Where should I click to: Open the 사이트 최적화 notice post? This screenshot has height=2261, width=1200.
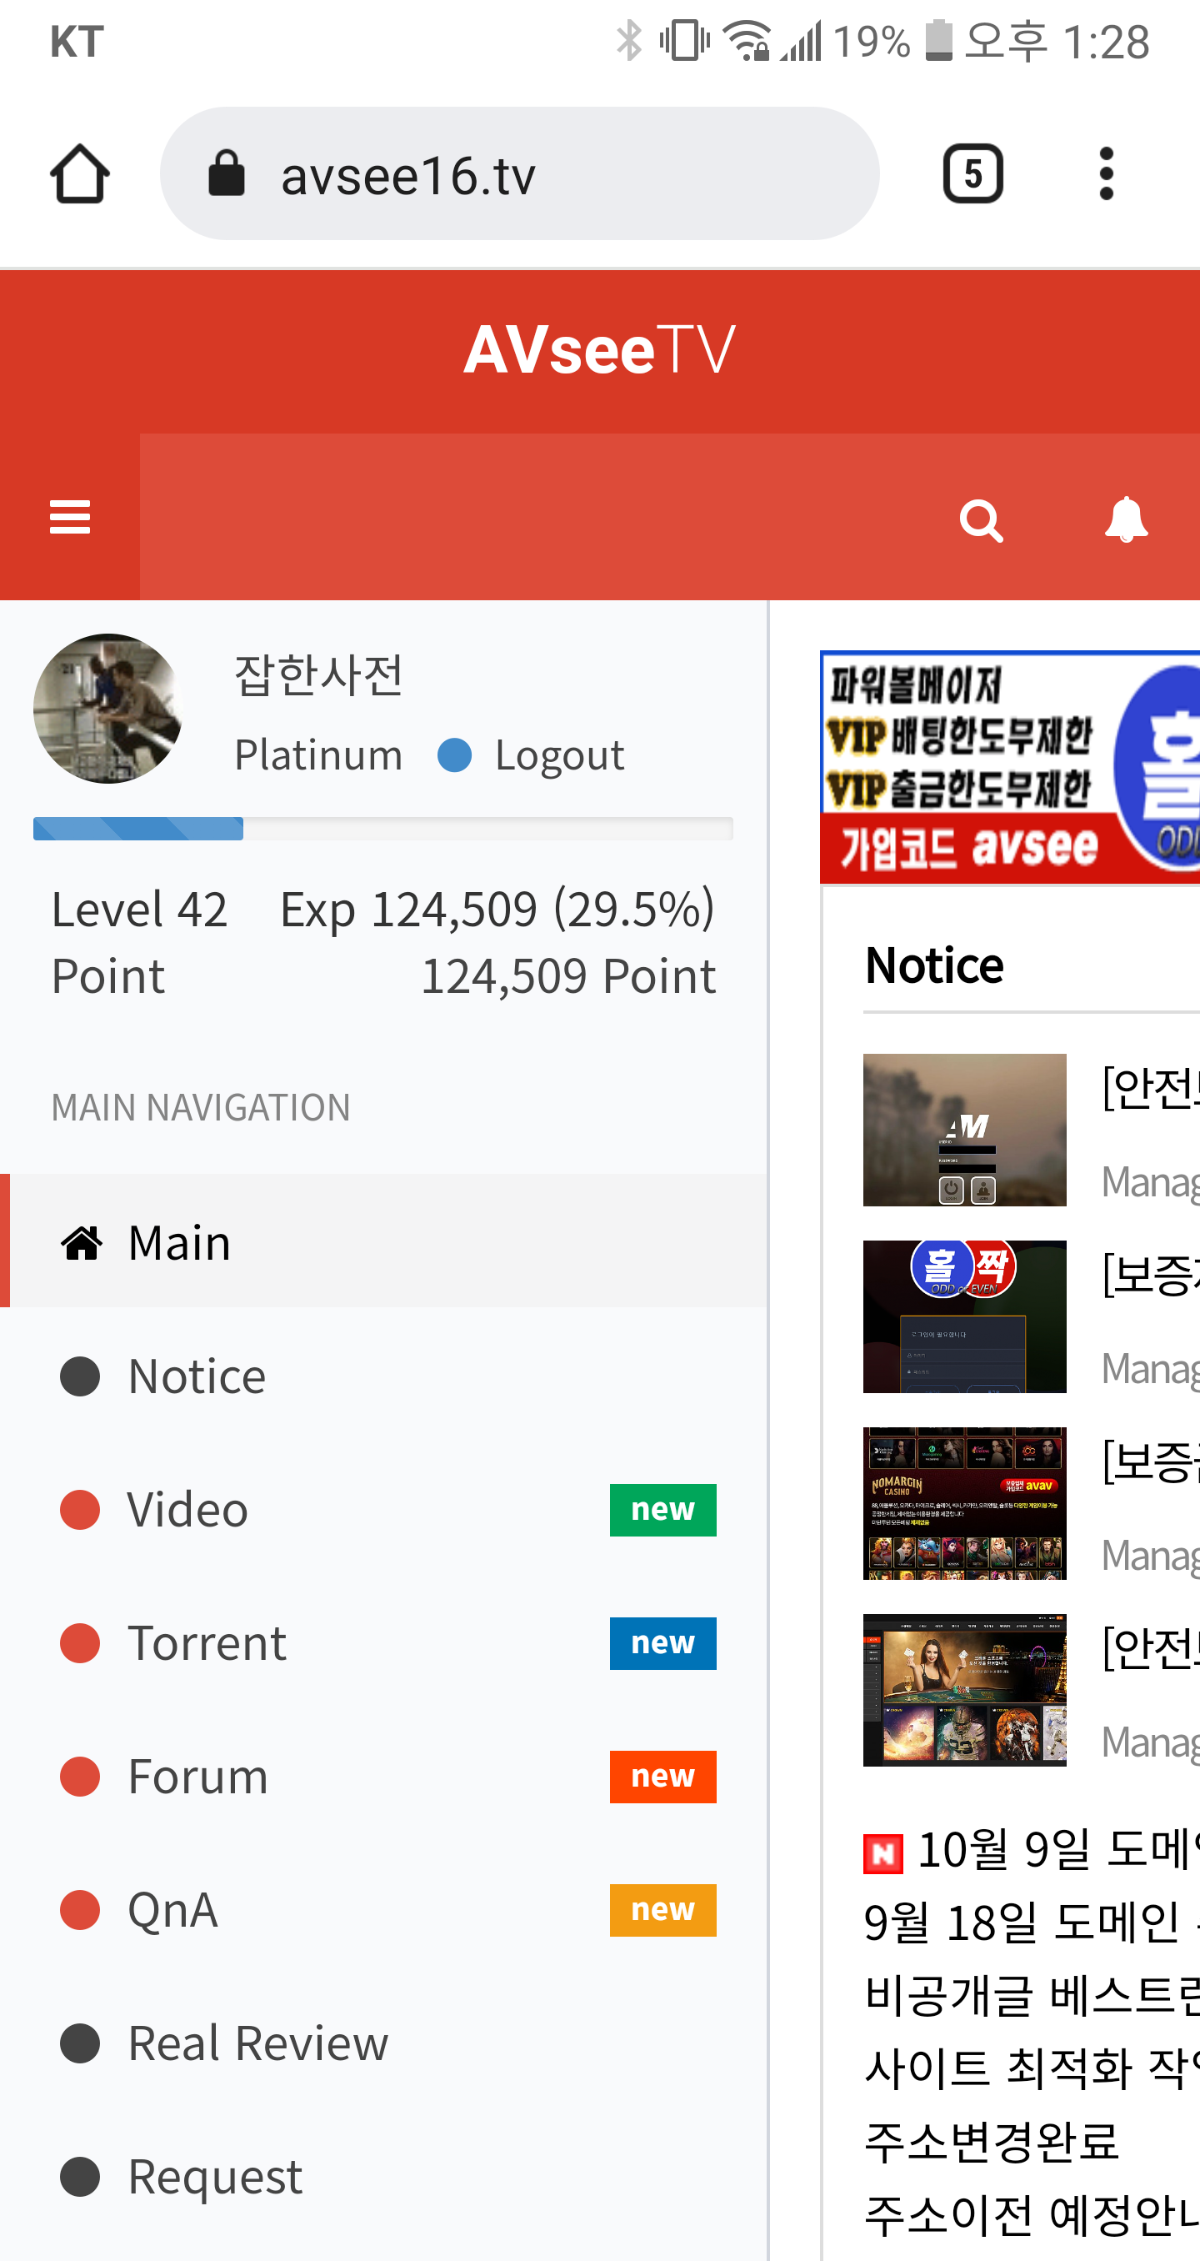click(1032, 2068)
